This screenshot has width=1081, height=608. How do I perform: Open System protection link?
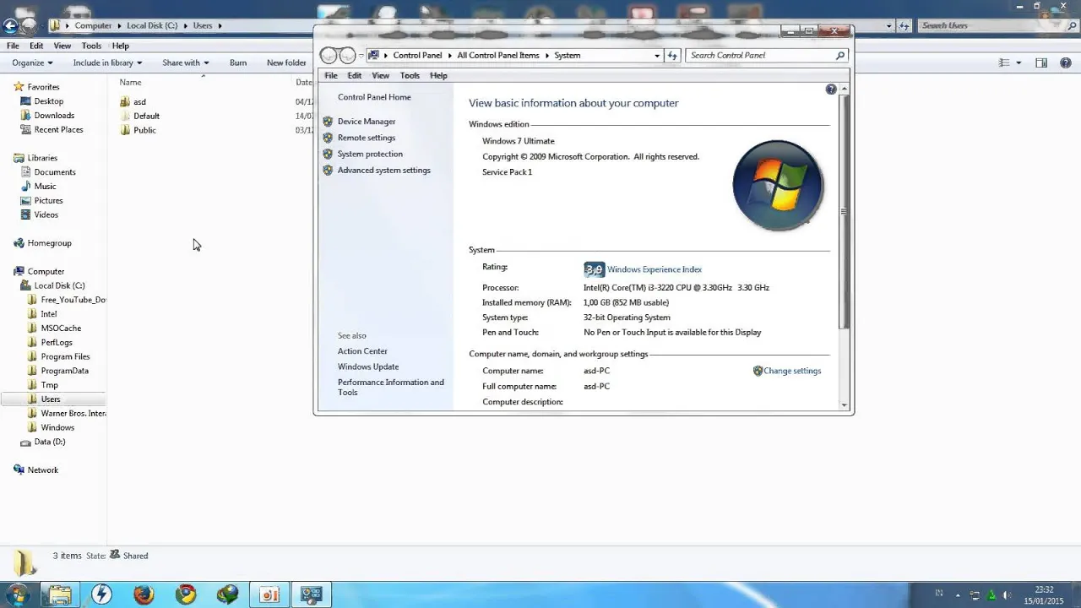coord(370,154)
